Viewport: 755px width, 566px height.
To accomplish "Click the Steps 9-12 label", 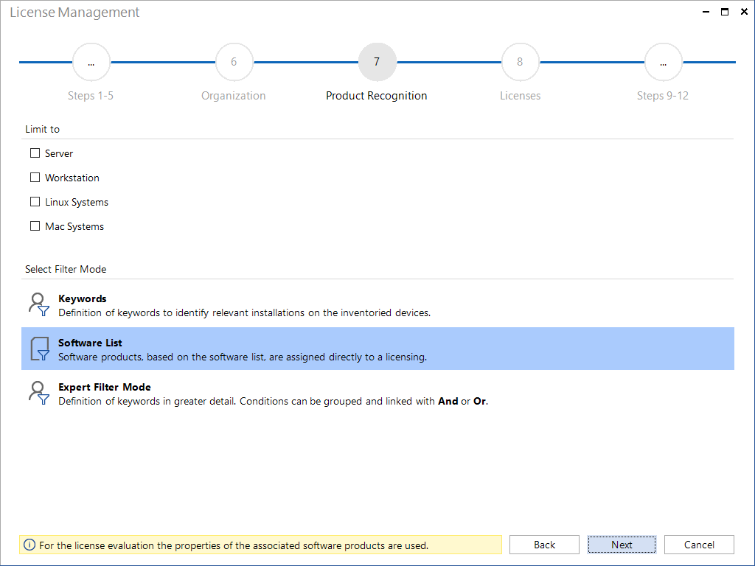I will point(663,96).
